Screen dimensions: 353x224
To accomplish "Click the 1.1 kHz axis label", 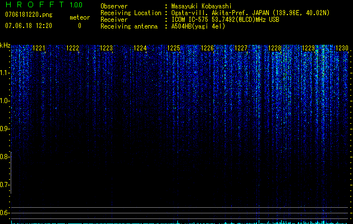I will pyautogui.click(x=4, y=73).
